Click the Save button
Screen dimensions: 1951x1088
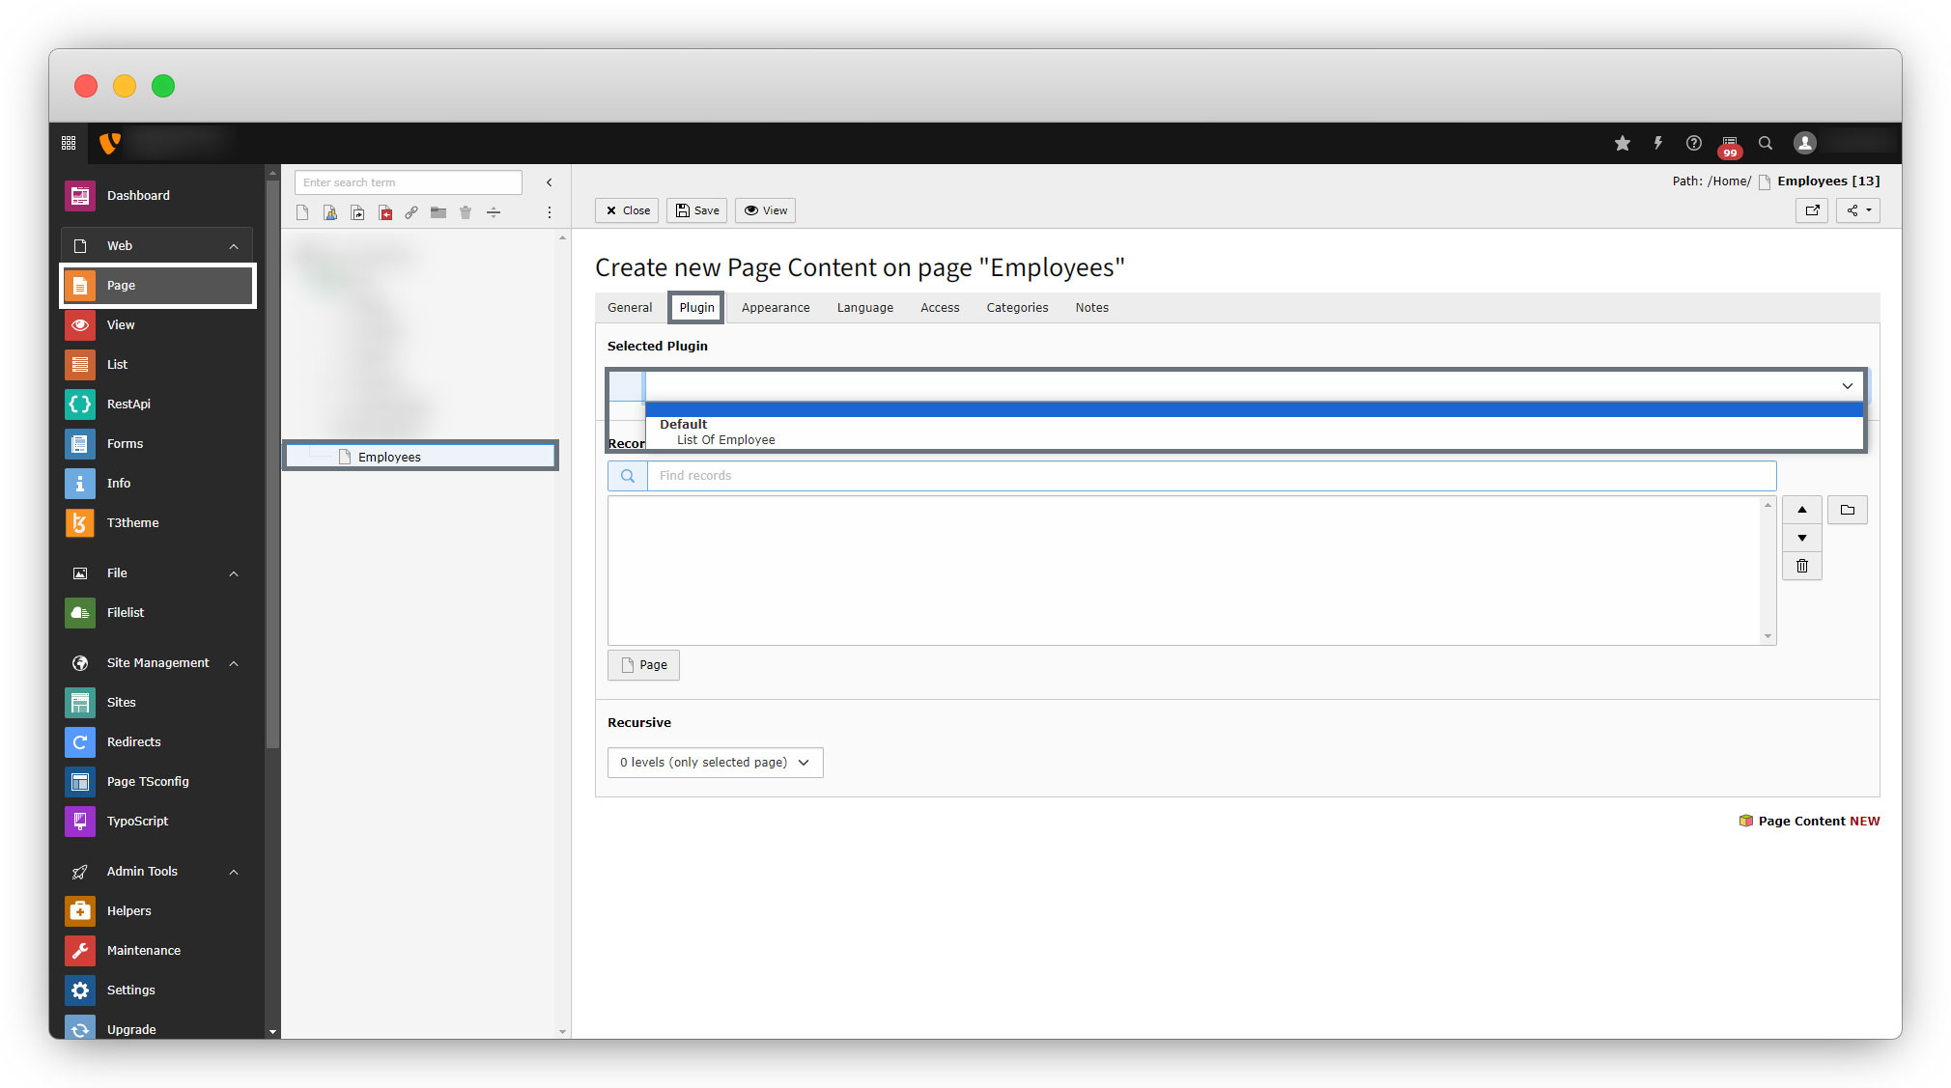[697, 210]
